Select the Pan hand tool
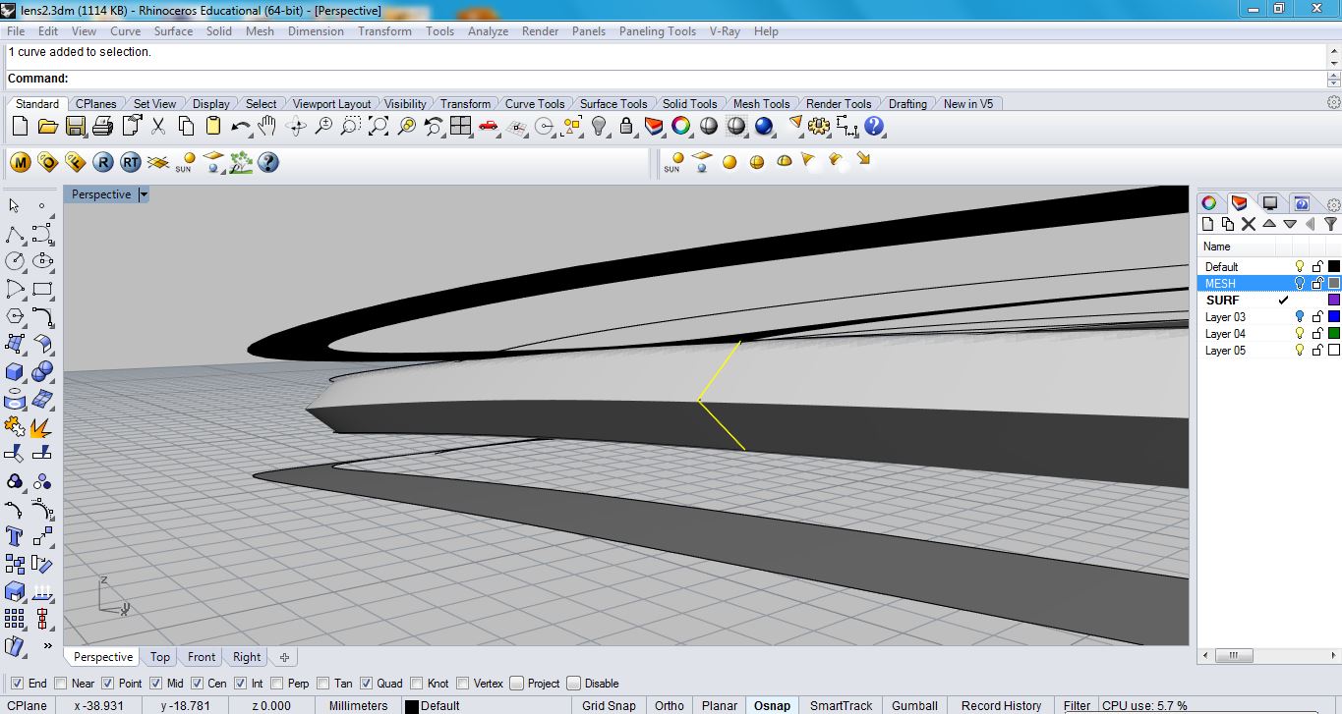 [267, 127]
